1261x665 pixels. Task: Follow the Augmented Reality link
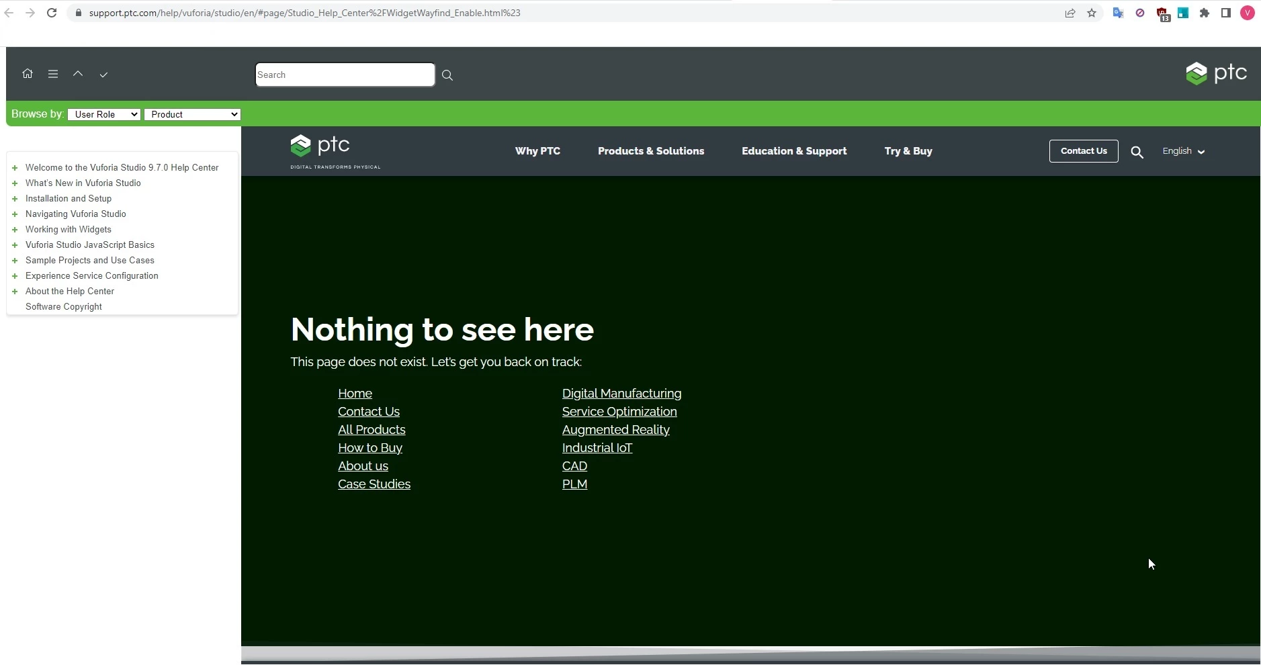point(615,430)
